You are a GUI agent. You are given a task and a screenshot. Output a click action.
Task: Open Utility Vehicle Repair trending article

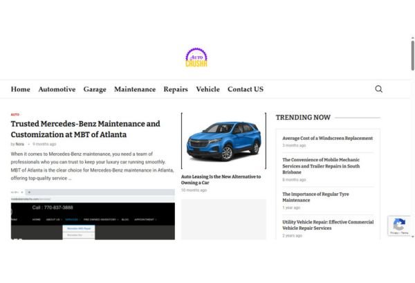tap(328, 225)
